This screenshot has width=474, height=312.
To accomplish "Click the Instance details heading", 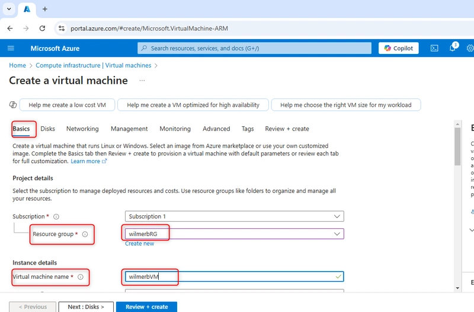I will 35,263.
